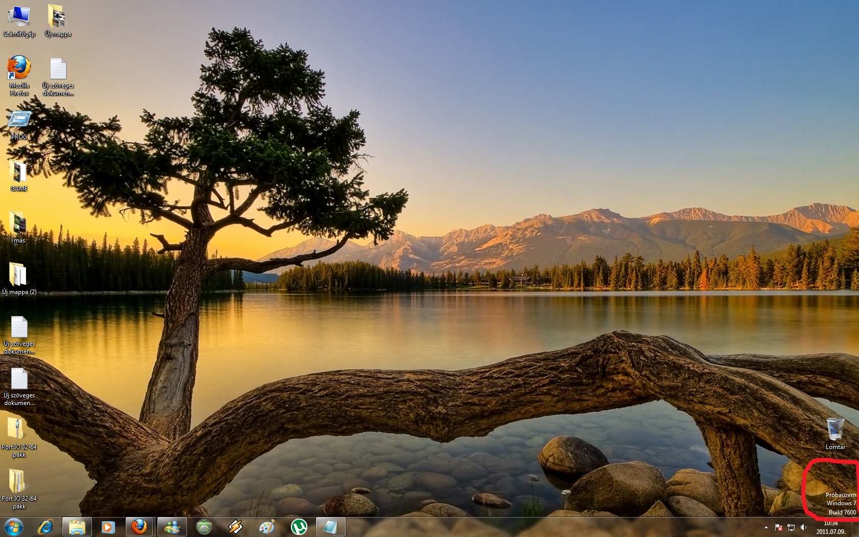Click the green Xpadder taskbar icon

204,527
